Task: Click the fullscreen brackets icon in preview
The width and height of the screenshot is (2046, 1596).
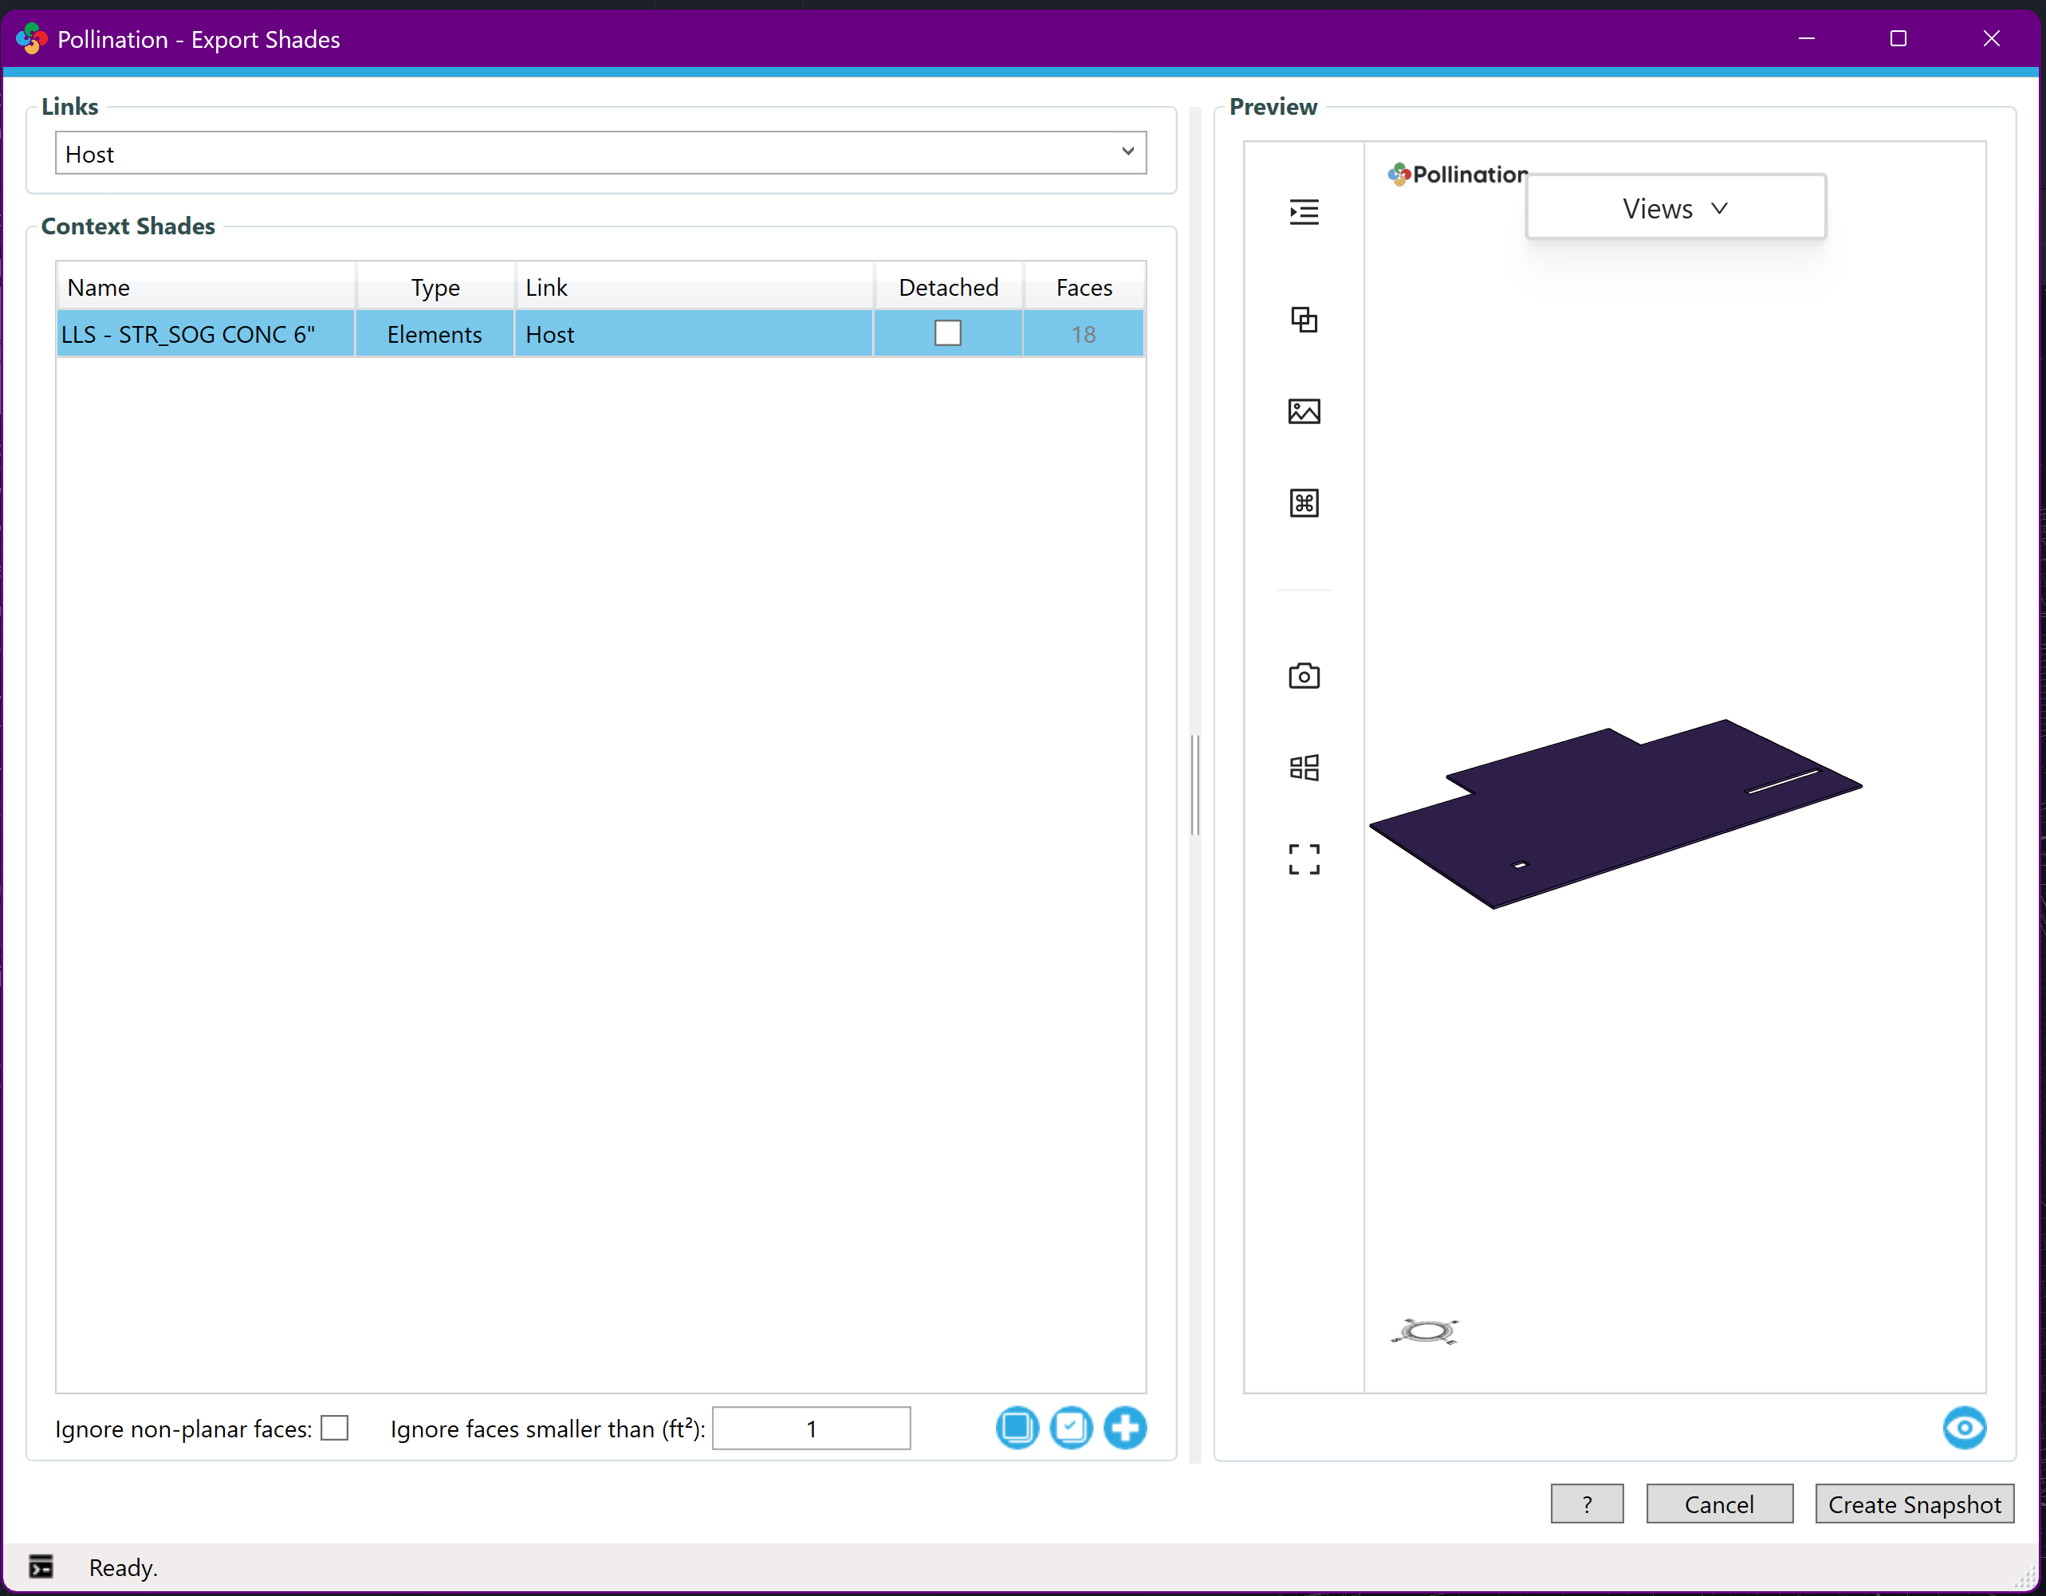Action: pos(1303,859)
